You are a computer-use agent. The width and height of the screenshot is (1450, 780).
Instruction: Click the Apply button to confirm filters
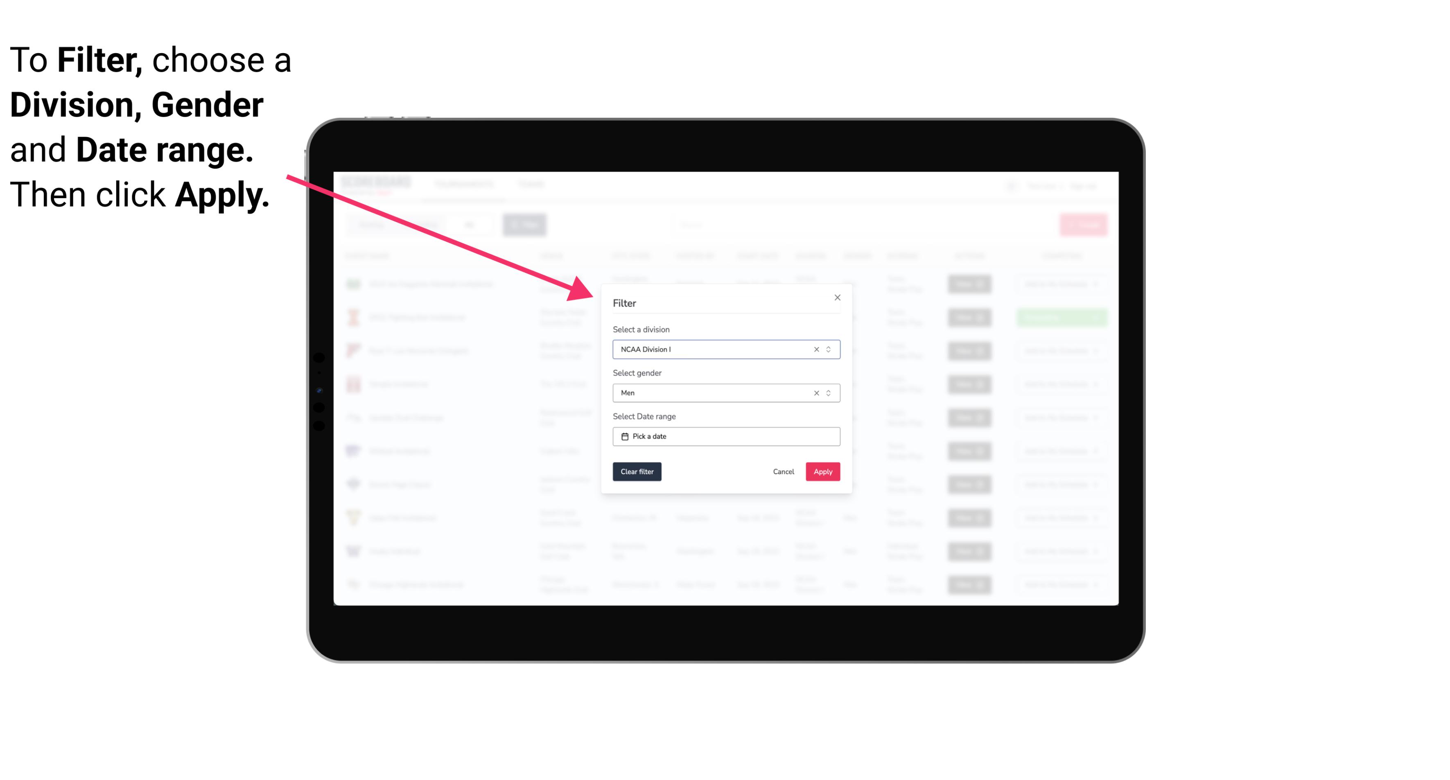822,472
